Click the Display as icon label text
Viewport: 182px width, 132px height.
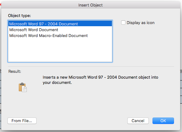coord(140,23)
